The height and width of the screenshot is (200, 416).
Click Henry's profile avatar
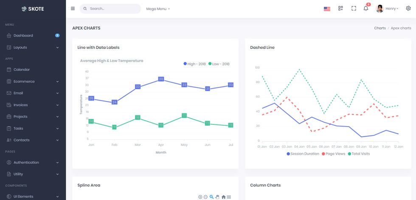(379, 8)
